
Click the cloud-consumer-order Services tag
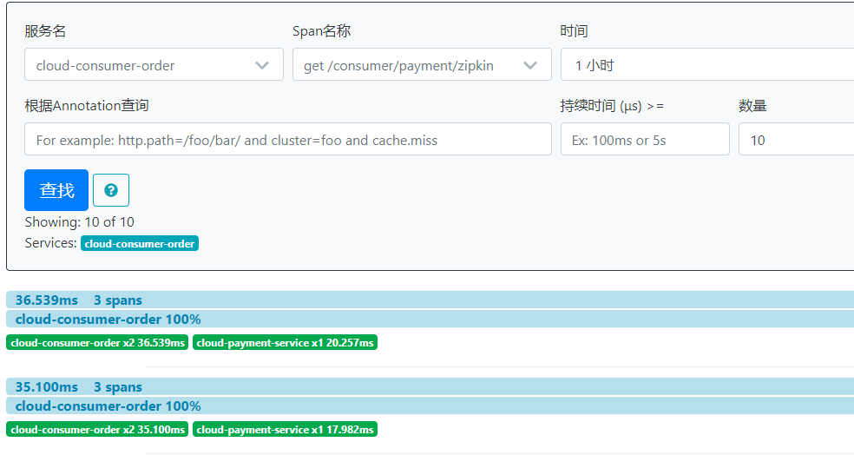140,244
